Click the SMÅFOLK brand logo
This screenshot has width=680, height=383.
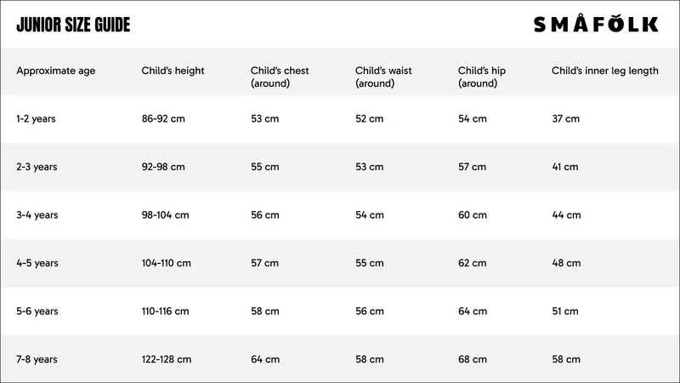point(595,25)
